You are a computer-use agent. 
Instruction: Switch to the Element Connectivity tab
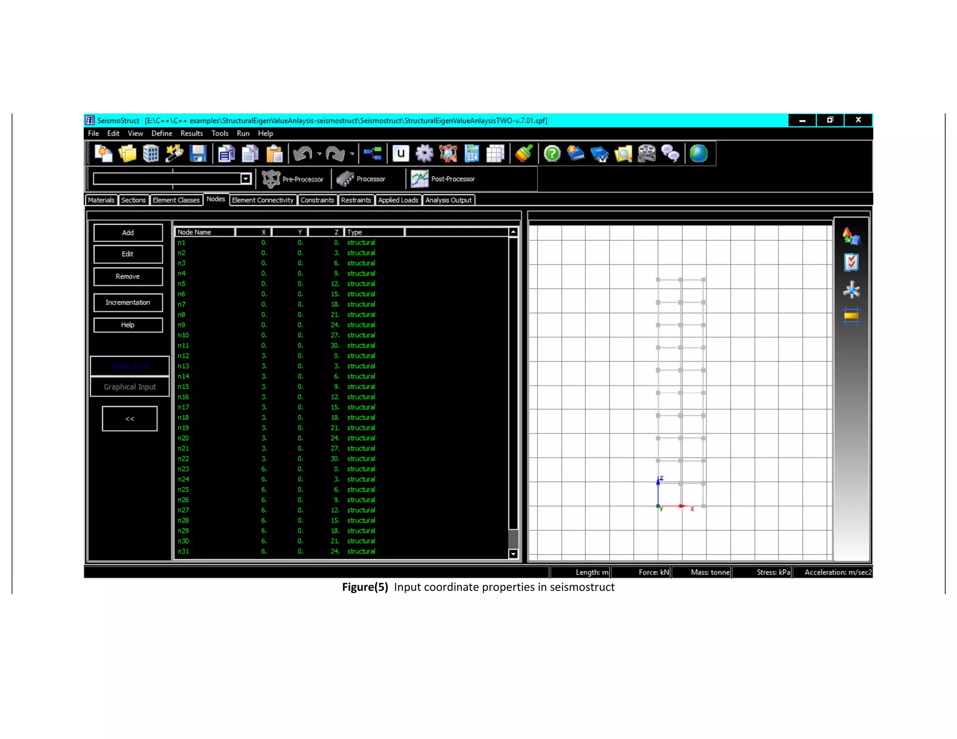point(263,200)
